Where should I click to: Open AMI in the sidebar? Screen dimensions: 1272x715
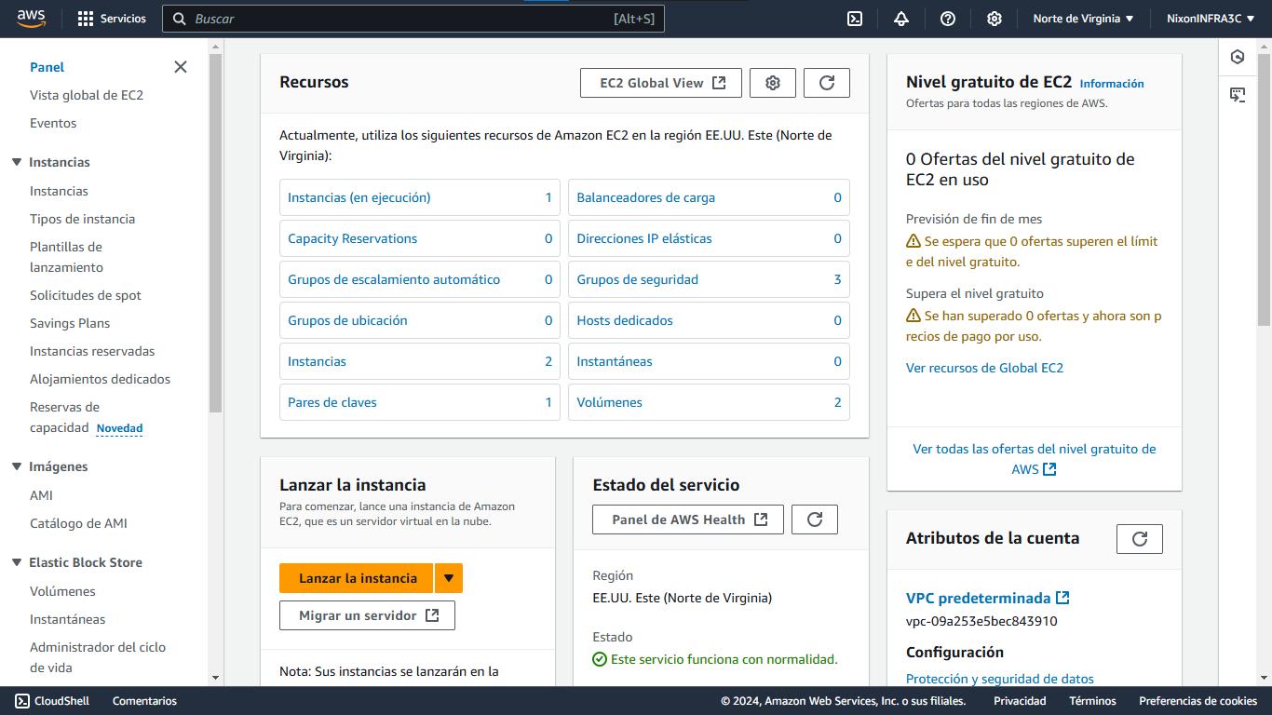pyautogui.click(x=41, y=495)
